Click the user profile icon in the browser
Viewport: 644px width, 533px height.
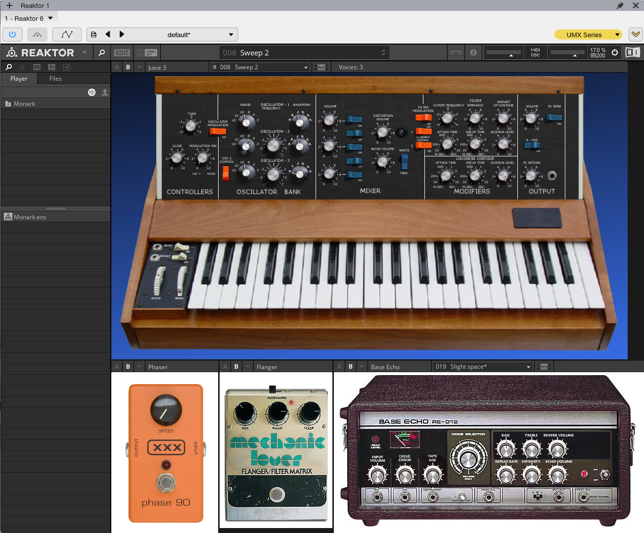(105, 92)
